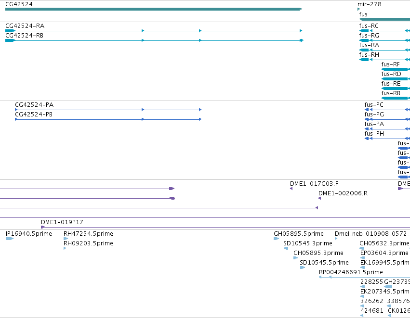The width and height of the screenshot is (410, 318).
Task: Select EP03604.3prime EST label
Action: click(384, 253)
